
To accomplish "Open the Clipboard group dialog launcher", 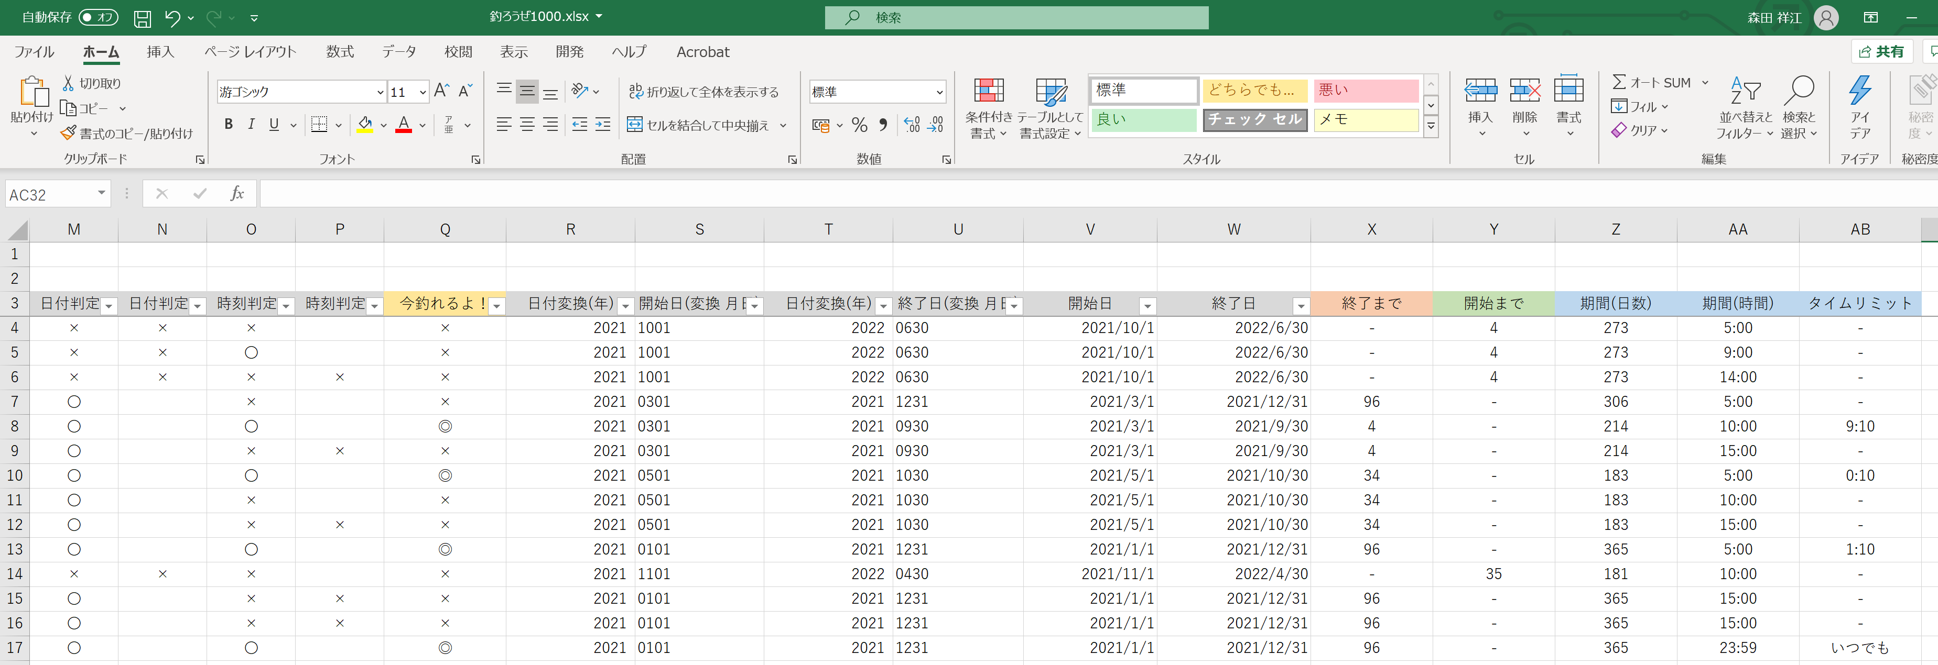I will 200,159.
